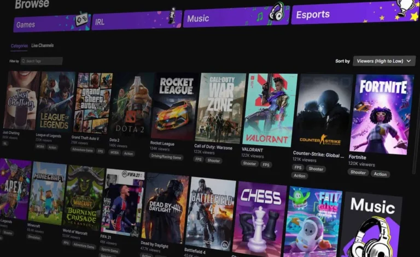Click the magnifier icon in Search Tags
The image size is (420, 257).
pyautogui.click(x=24, y=61)
